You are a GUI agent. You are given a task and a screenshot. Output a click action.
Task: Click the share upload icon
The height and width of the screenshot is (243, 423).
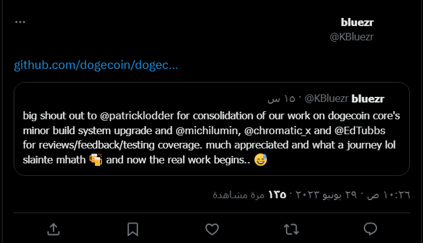pyautogui.click(x=53, y=229)
